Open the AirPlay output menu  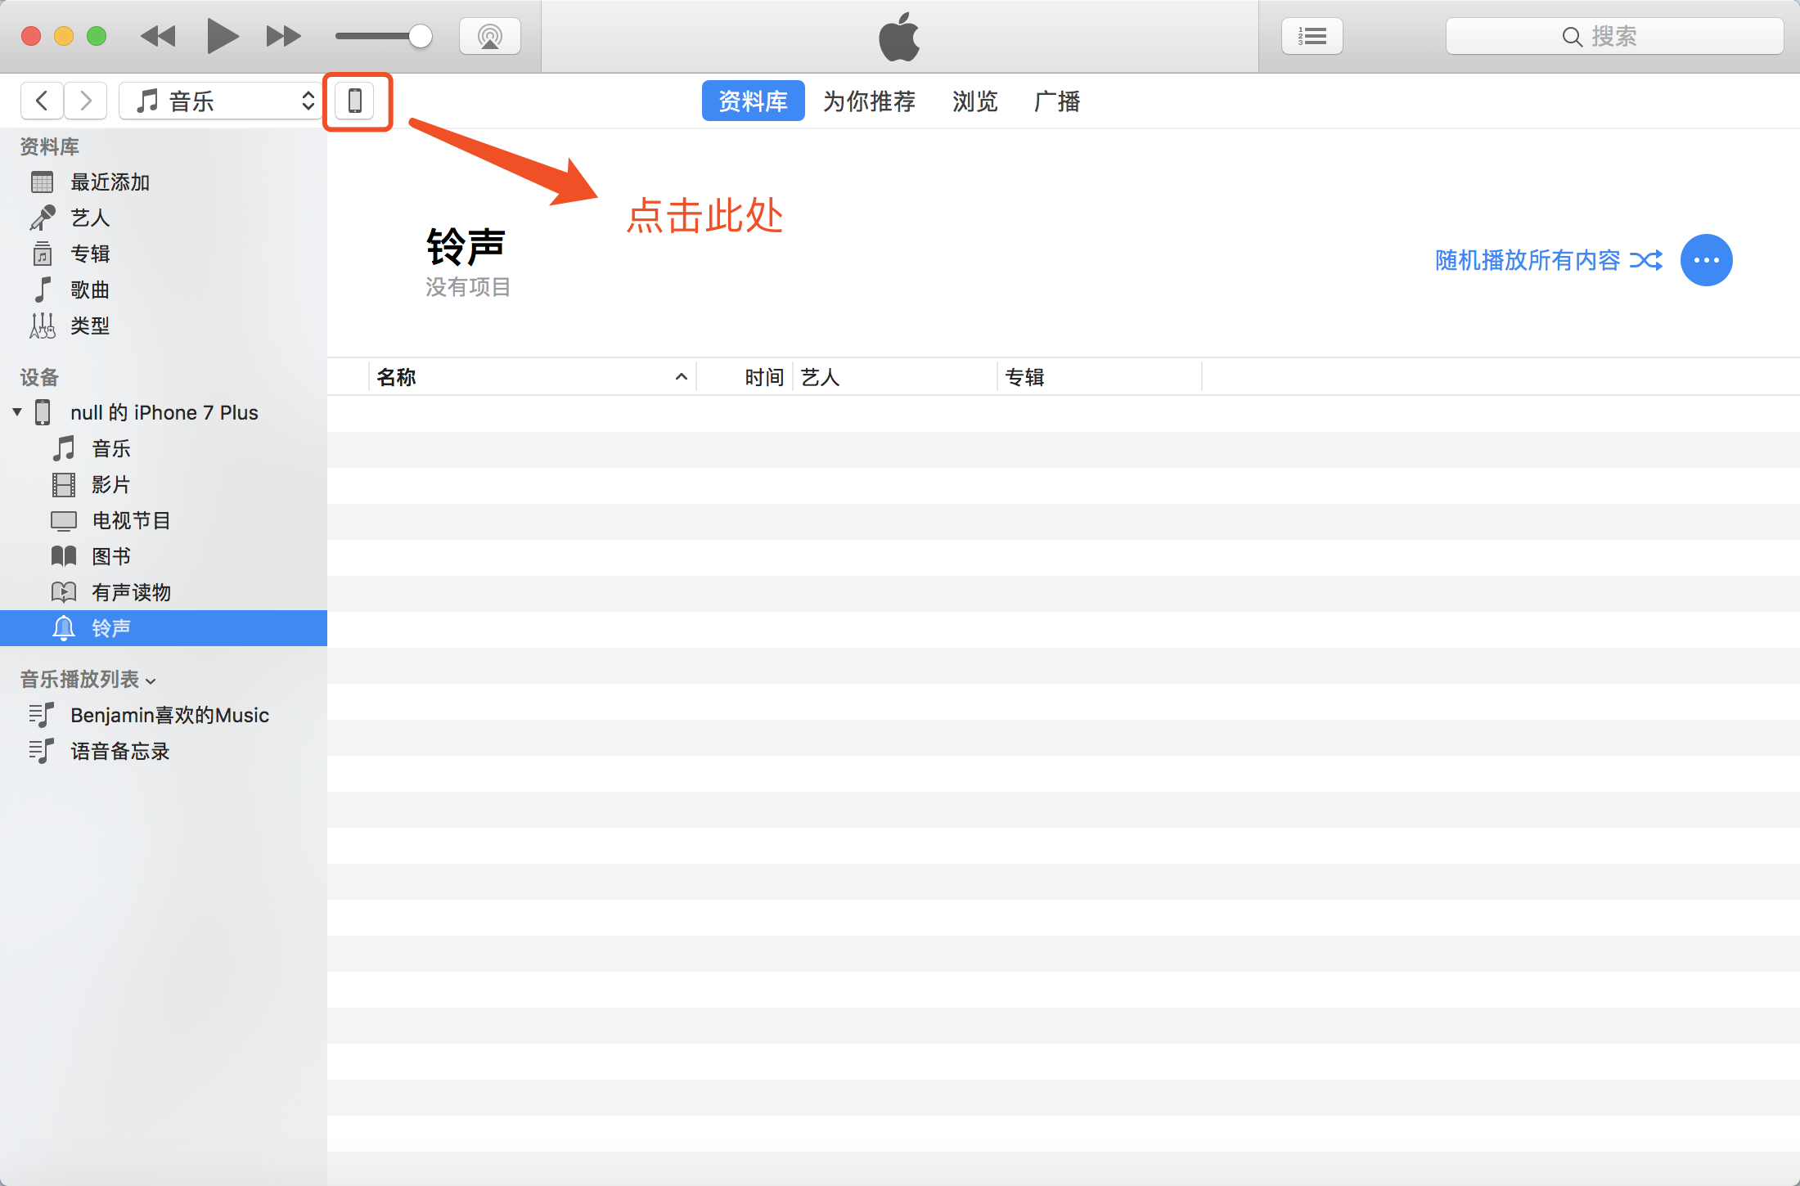point(489,36)
